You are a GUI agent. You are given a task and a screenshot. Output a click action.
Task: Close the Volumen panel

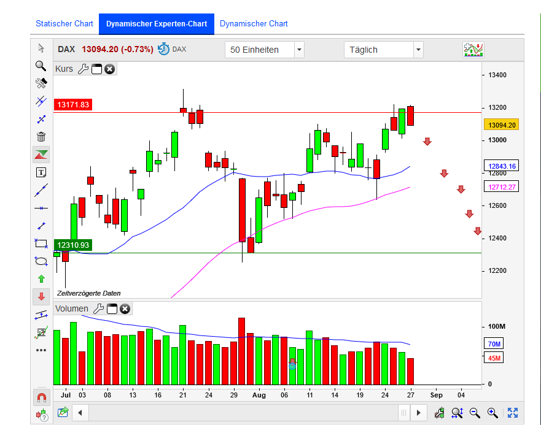pyautogui.click(x=125, y=308)
